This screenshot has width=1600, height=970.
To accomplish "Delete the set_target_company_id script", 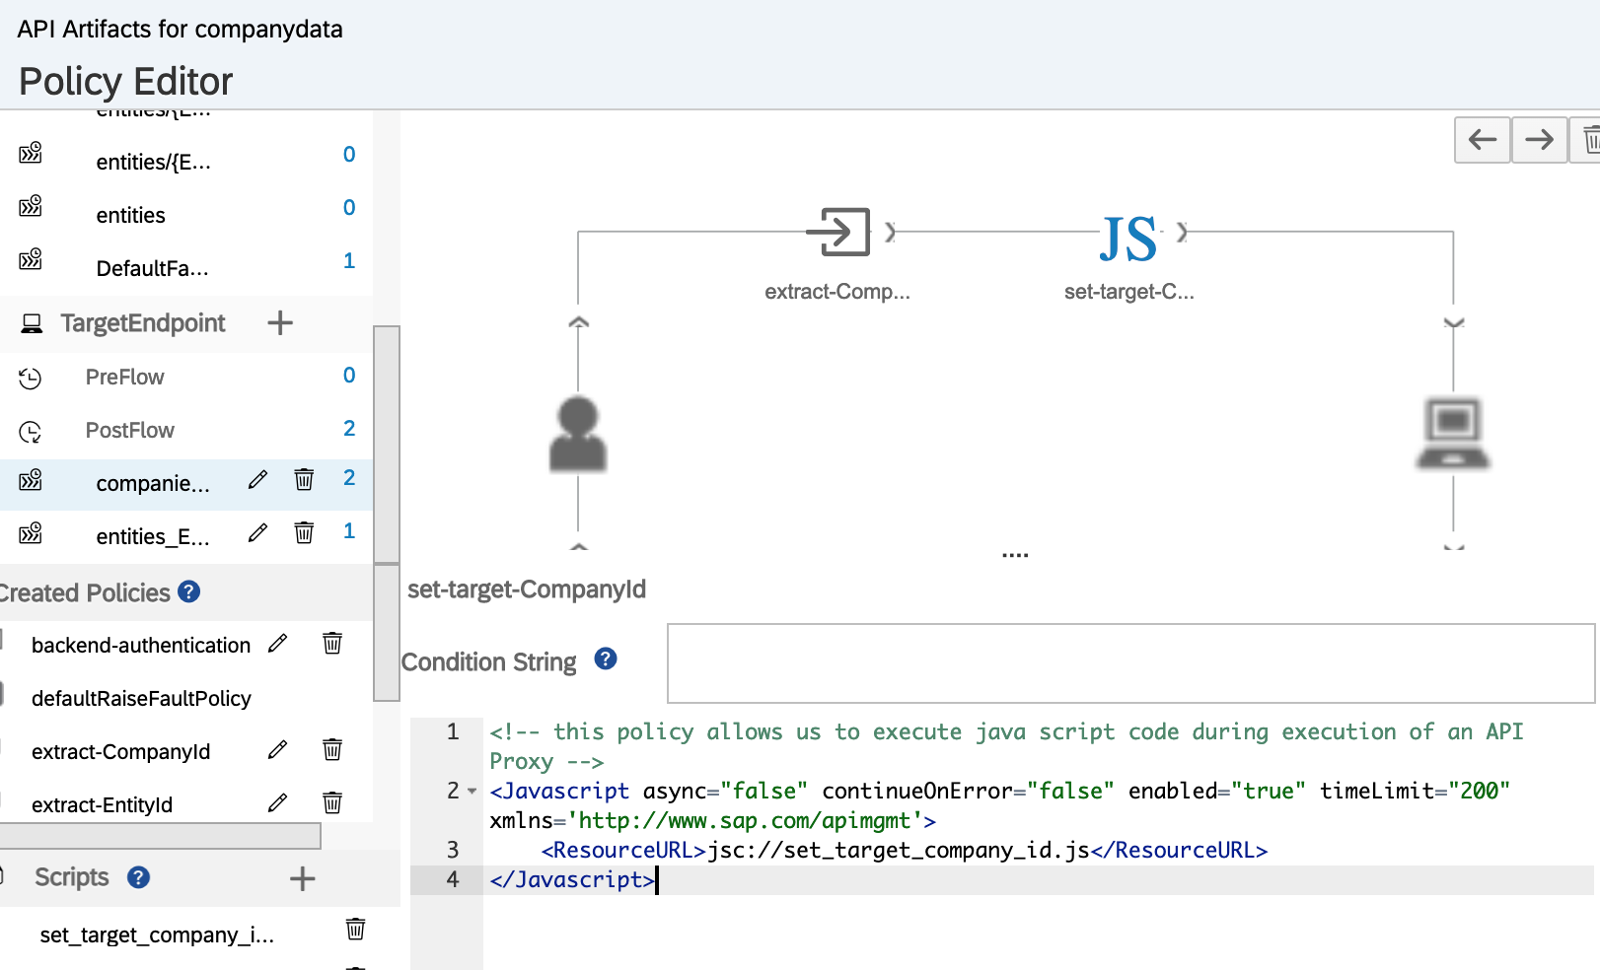I will pyautogui.click(x=355, y=930).
